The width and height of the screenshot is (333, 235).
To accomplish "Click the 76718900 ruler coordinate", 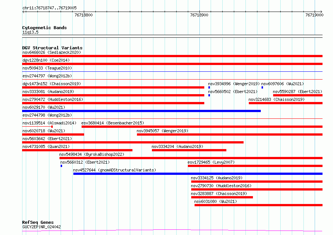I will [x=199, y=15].
